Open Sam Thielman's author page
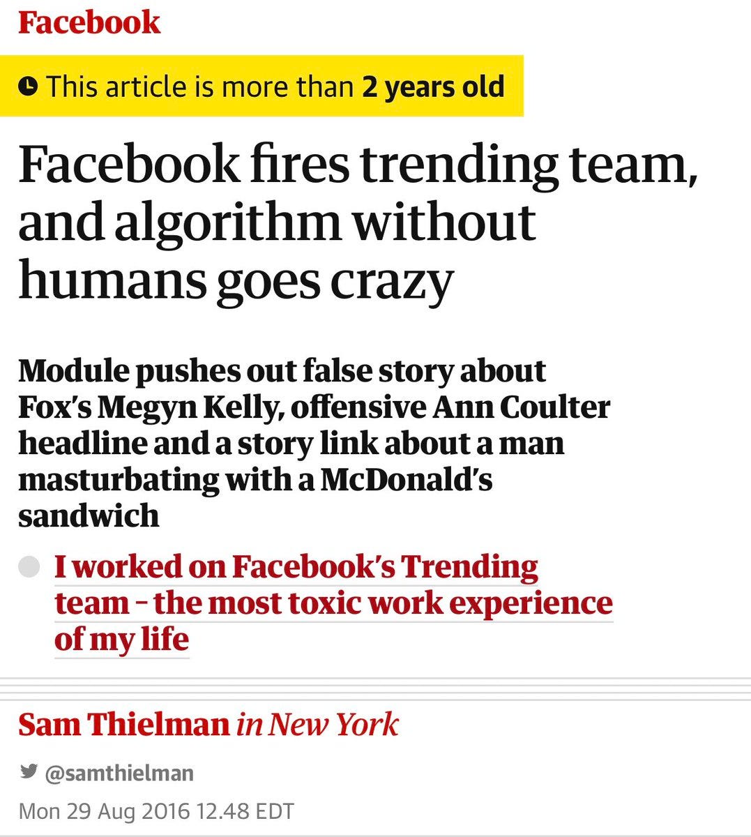This screenshot has height=837, width=751. point(124,724)
